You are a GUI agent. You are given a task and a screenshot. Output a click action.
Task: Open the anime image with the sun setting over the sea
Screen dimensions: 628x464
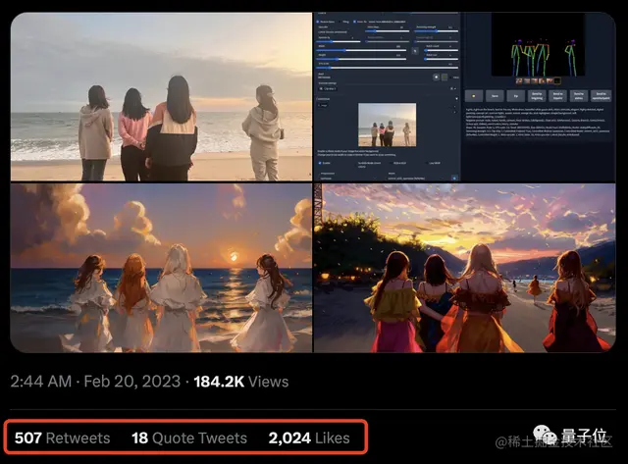click(161, 268)
